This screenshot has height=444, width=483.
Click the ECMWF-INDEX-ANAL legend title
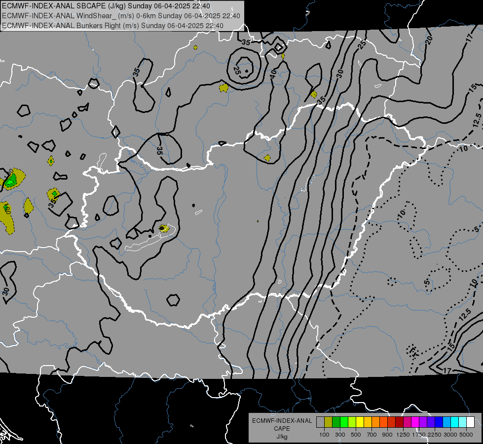click(282, 421)
